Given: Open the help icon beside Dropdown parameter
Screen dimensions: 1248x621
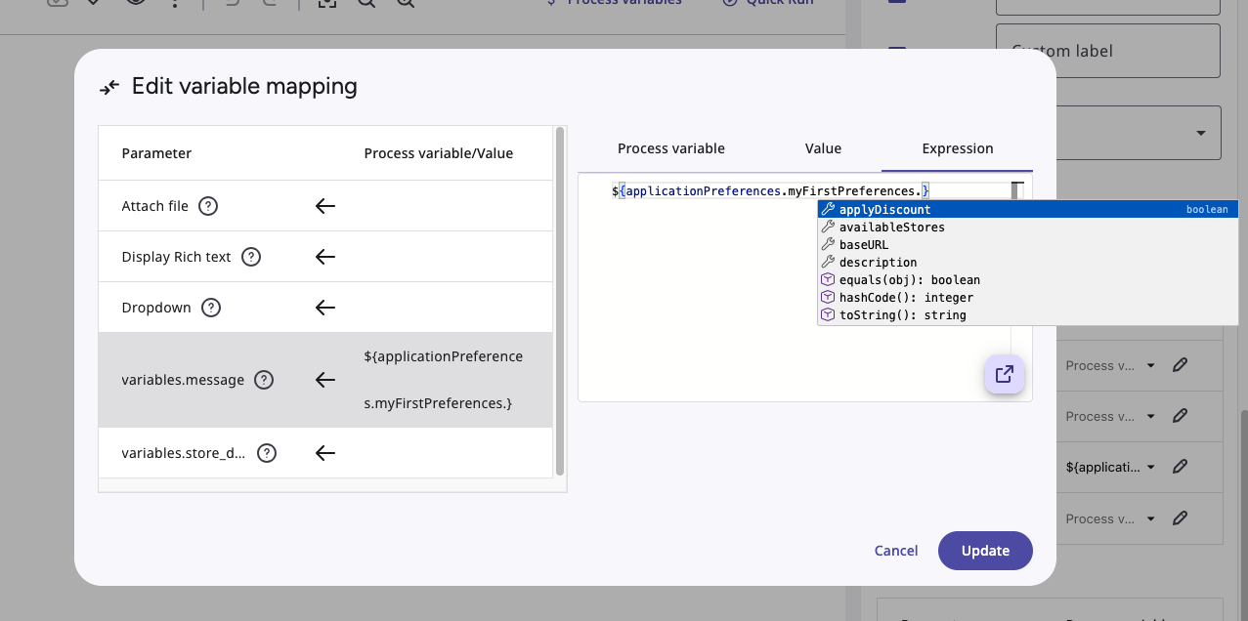Looking at the screenshot, I should 211,308.
